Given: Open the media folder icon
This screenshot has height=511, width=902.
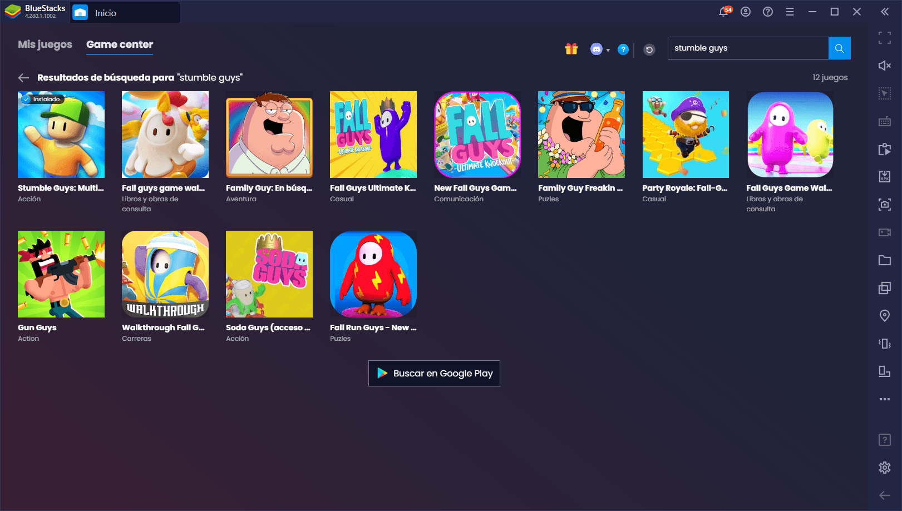Looking at the screenshot, I should pos(885,260).
